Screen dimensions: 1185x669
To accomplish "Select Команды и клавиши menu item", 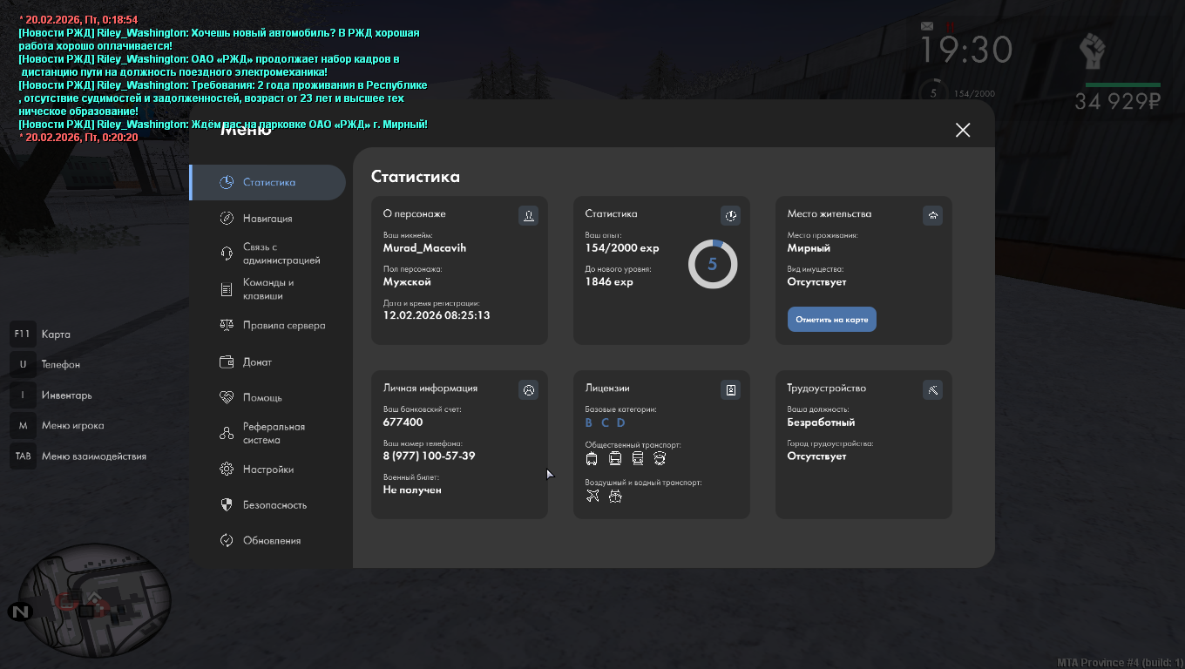I will 267,289.
